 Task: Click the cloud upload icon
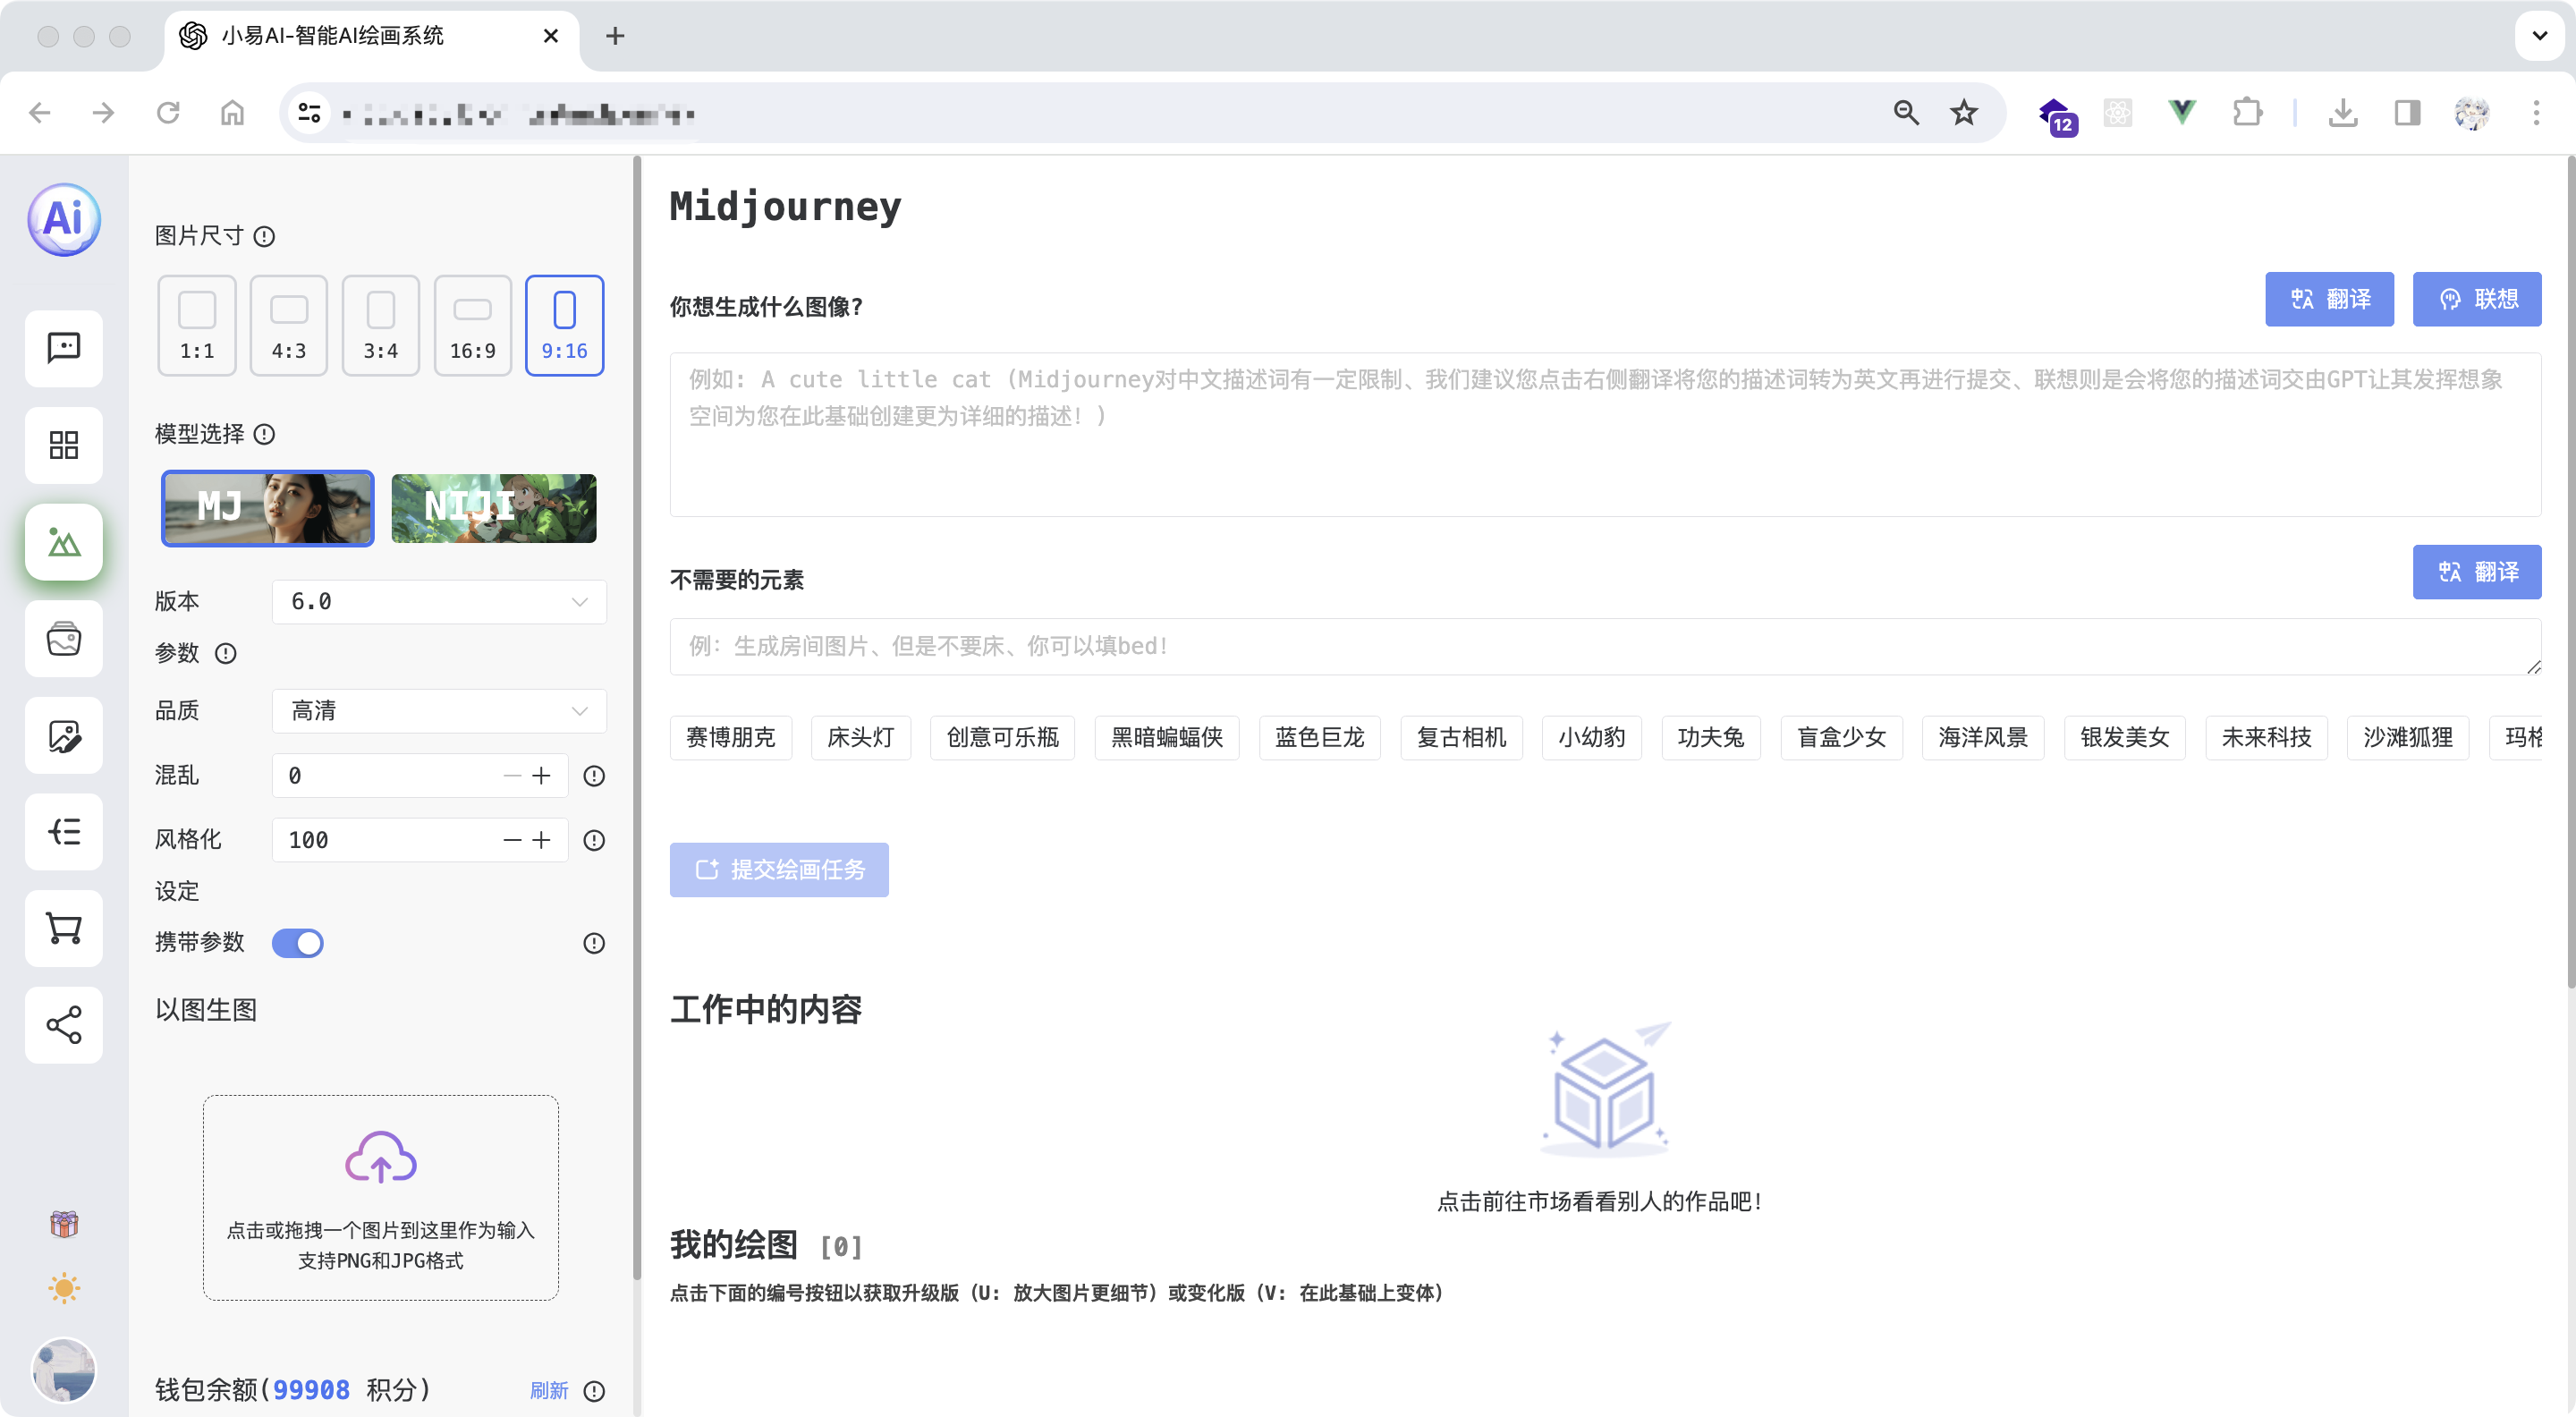pos(380,1158)
